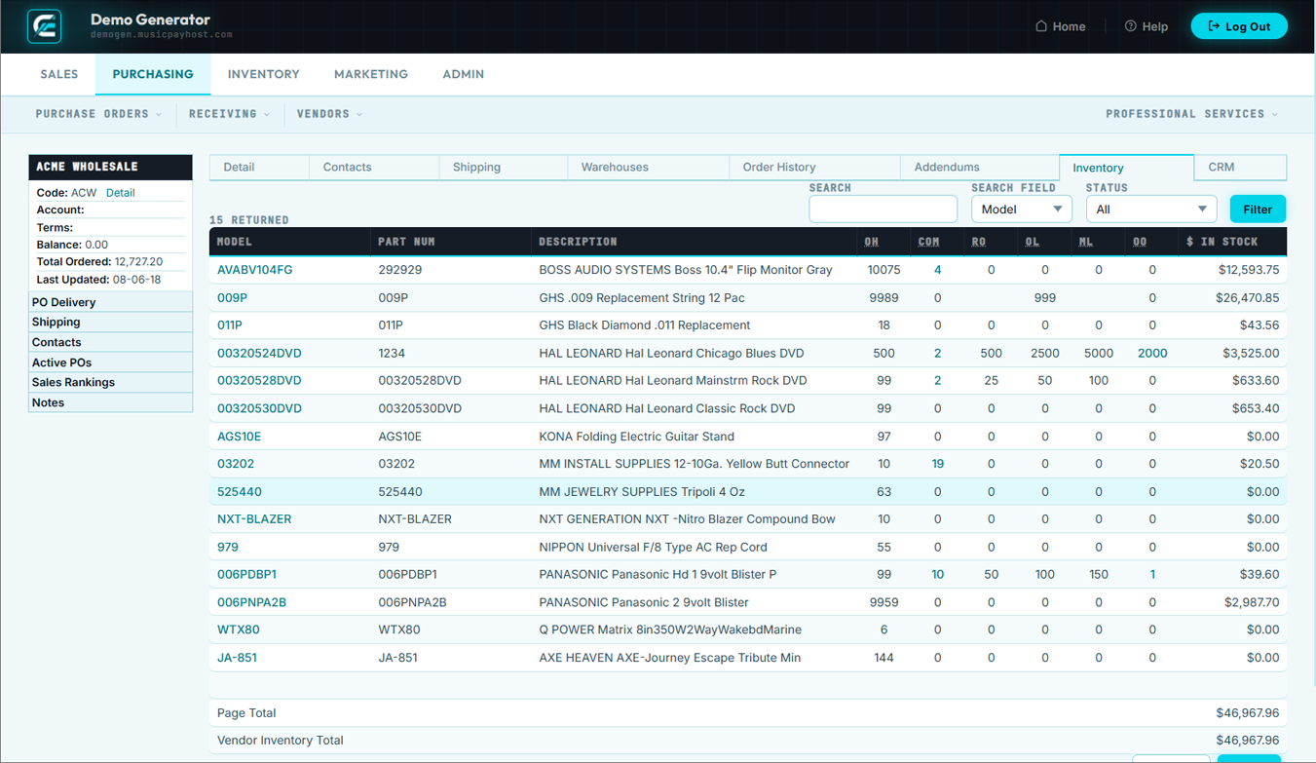Click the Demo Generator logo icon
This screenshot has width=1316, height=763.
pyautogui.click(x=45, y=26)
